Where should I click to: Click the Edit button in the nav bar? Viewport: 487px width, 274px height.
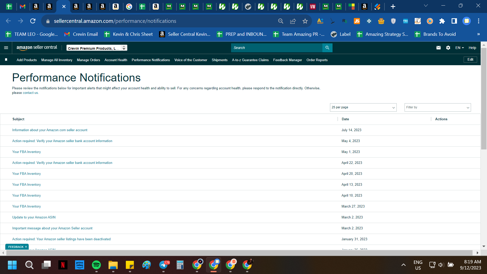(x=470, y=60)
